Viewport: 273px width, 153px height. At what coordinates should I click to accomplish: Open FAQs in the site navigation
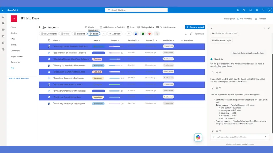tap(13, 39)
